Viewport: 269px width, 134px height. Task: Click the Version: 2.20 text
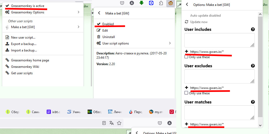[x=106, y=64]
